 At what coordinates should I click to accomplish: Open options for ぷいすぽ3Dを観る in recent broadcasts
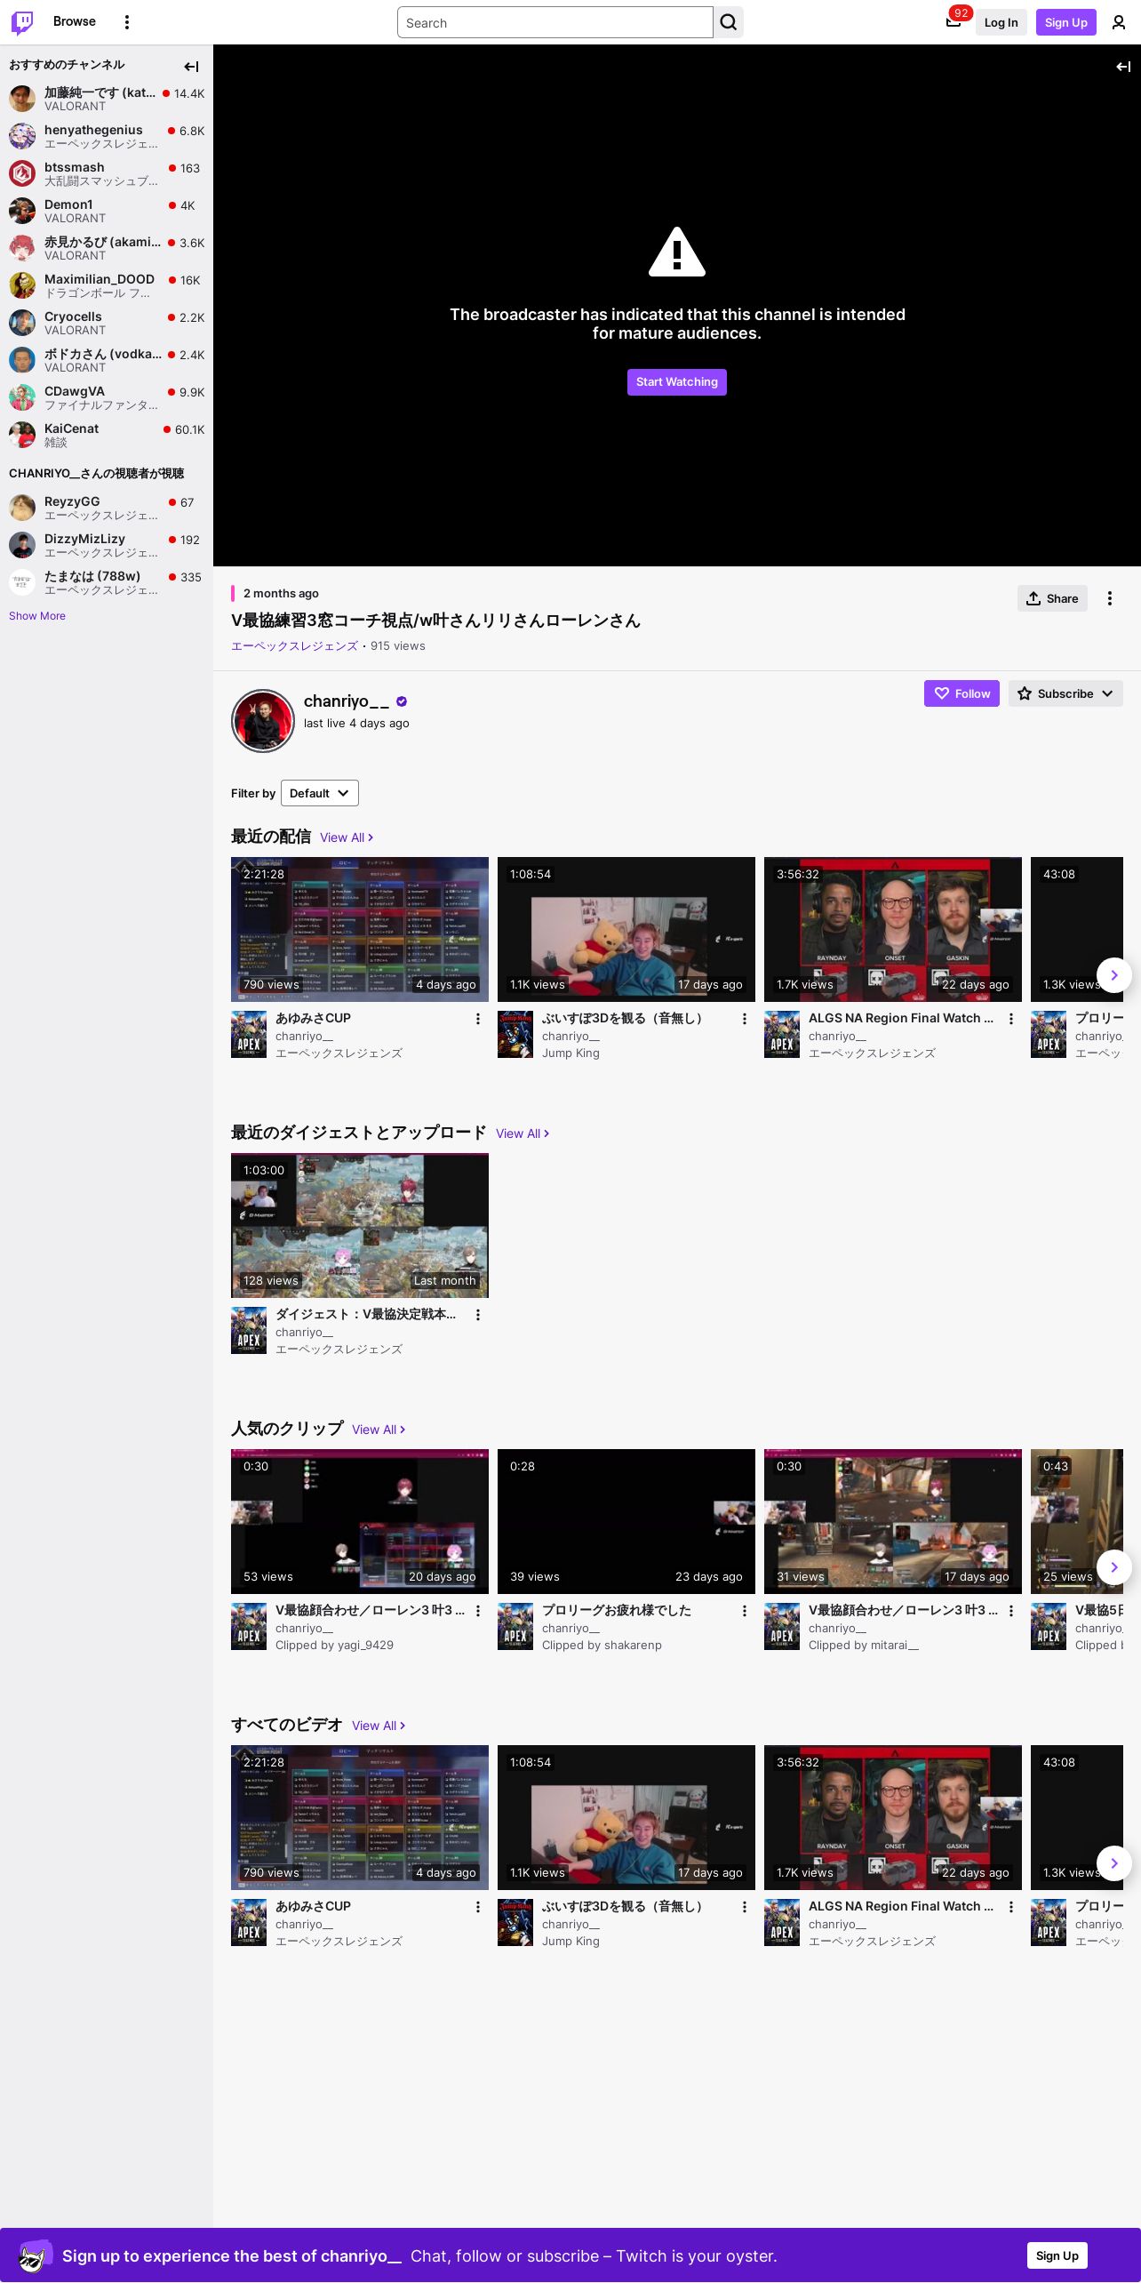(x=745, y=1019)
